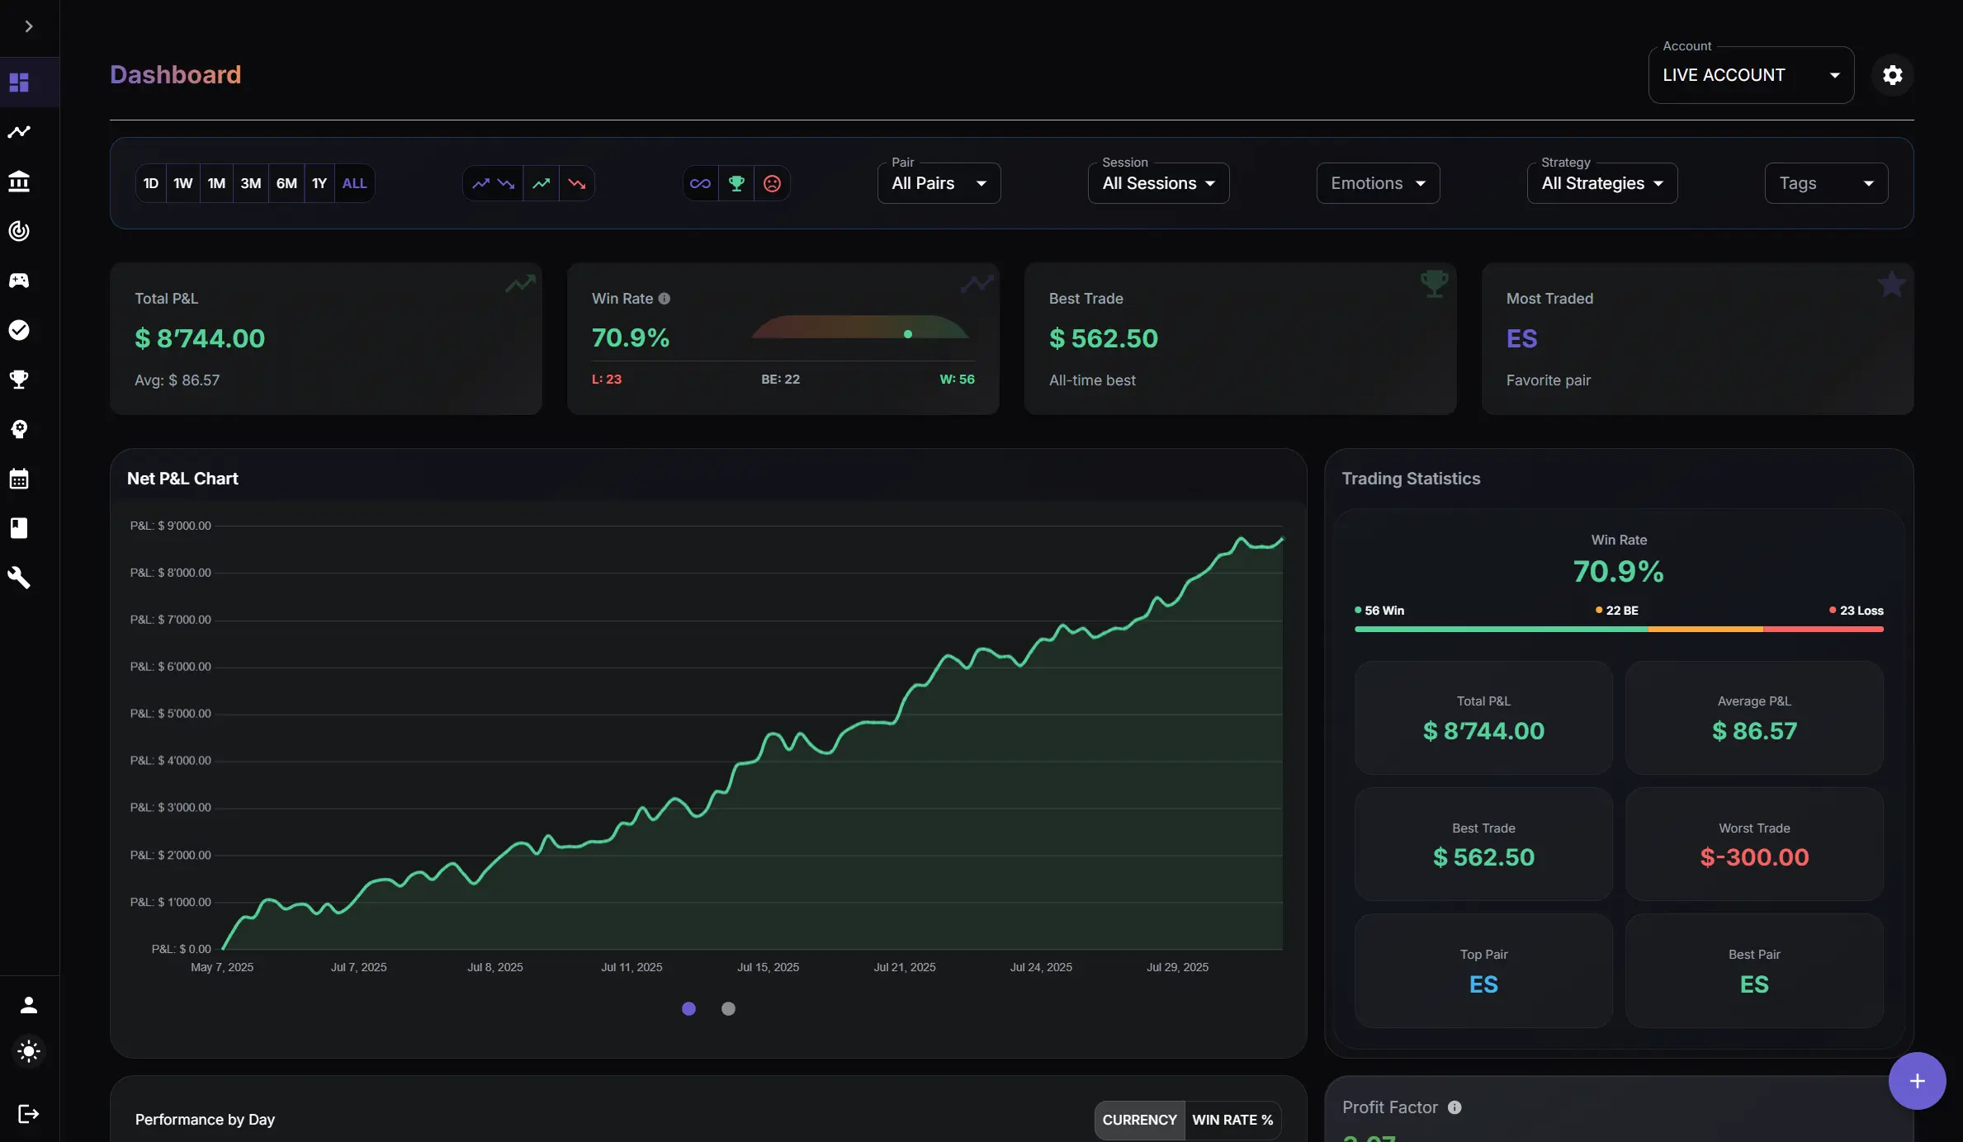Click the second Net P&L chart page dot

click(728, 1008)
